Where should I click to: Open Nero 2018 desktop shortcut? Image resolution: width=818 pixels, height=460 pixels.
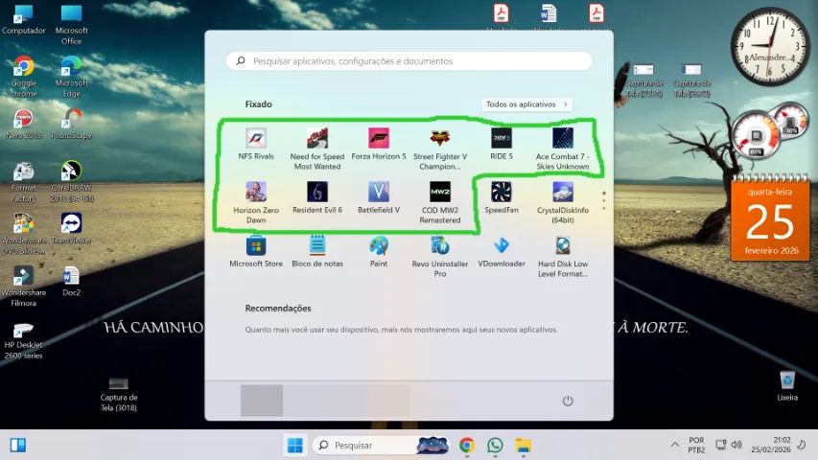click(x=23, y=125)
